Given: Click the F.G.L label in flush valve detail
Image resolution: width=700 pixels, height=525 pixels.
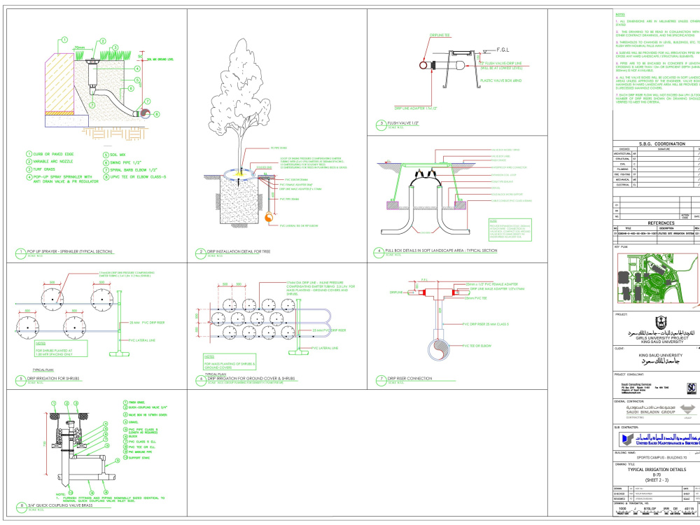Looking at the screenshot, I should (x=501, y=49).
